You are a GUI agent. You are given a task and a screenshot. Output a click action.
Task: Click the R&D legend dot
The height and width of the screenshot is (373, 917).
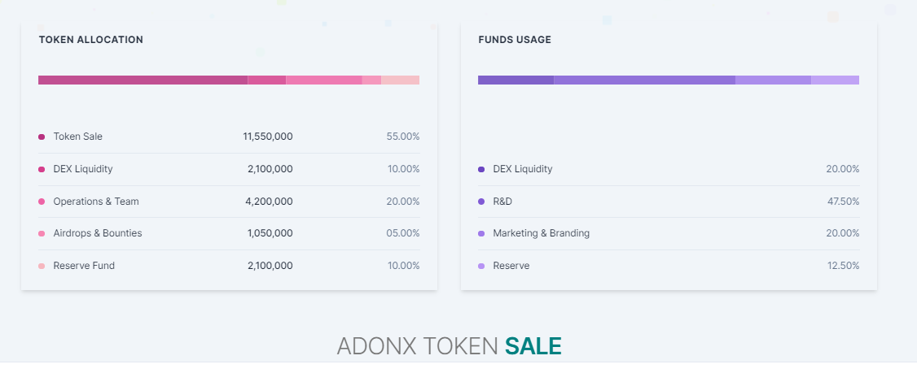[481, 202]
